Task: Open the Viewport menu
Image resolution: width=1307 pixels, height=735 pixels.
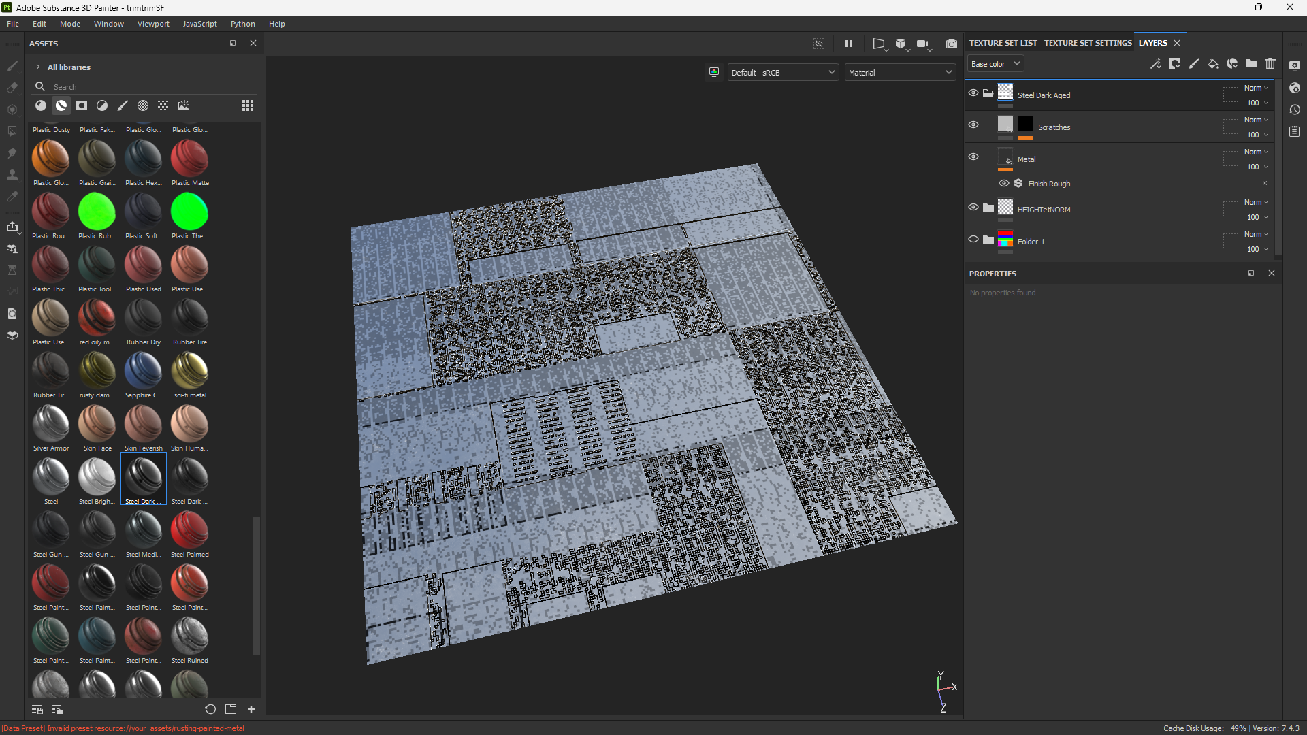Action: click(x=153, y=24)
